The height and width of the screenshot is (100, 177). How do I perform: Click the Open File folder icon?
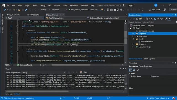point(19,10)
